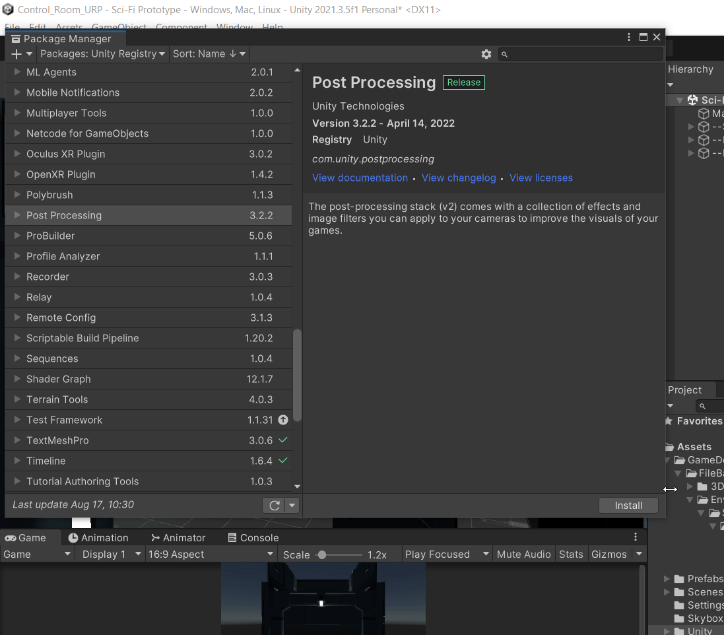Click scroll up arrow of package list
Image resolution: width=724 pixels, height=635 pixels.
pos(298,70)
